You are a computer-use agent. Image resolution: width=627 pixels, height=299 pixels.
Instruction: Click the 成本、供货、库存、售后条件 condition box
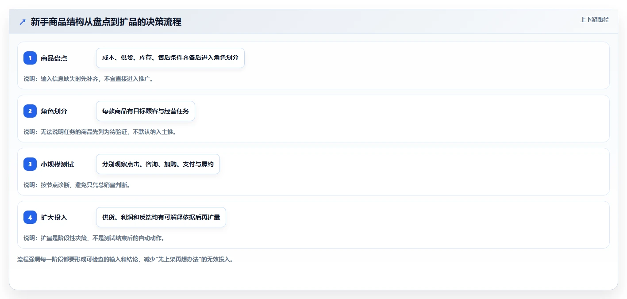click(x=170, y=58)
